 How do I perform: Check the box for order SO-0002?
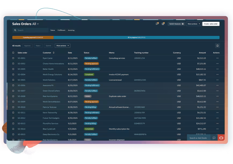13,64
